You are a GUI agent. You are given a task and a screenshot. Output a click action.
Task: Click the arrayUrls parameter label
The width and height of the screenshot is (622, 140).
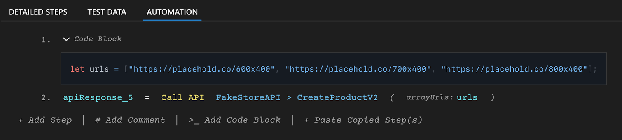coord(430,97)
